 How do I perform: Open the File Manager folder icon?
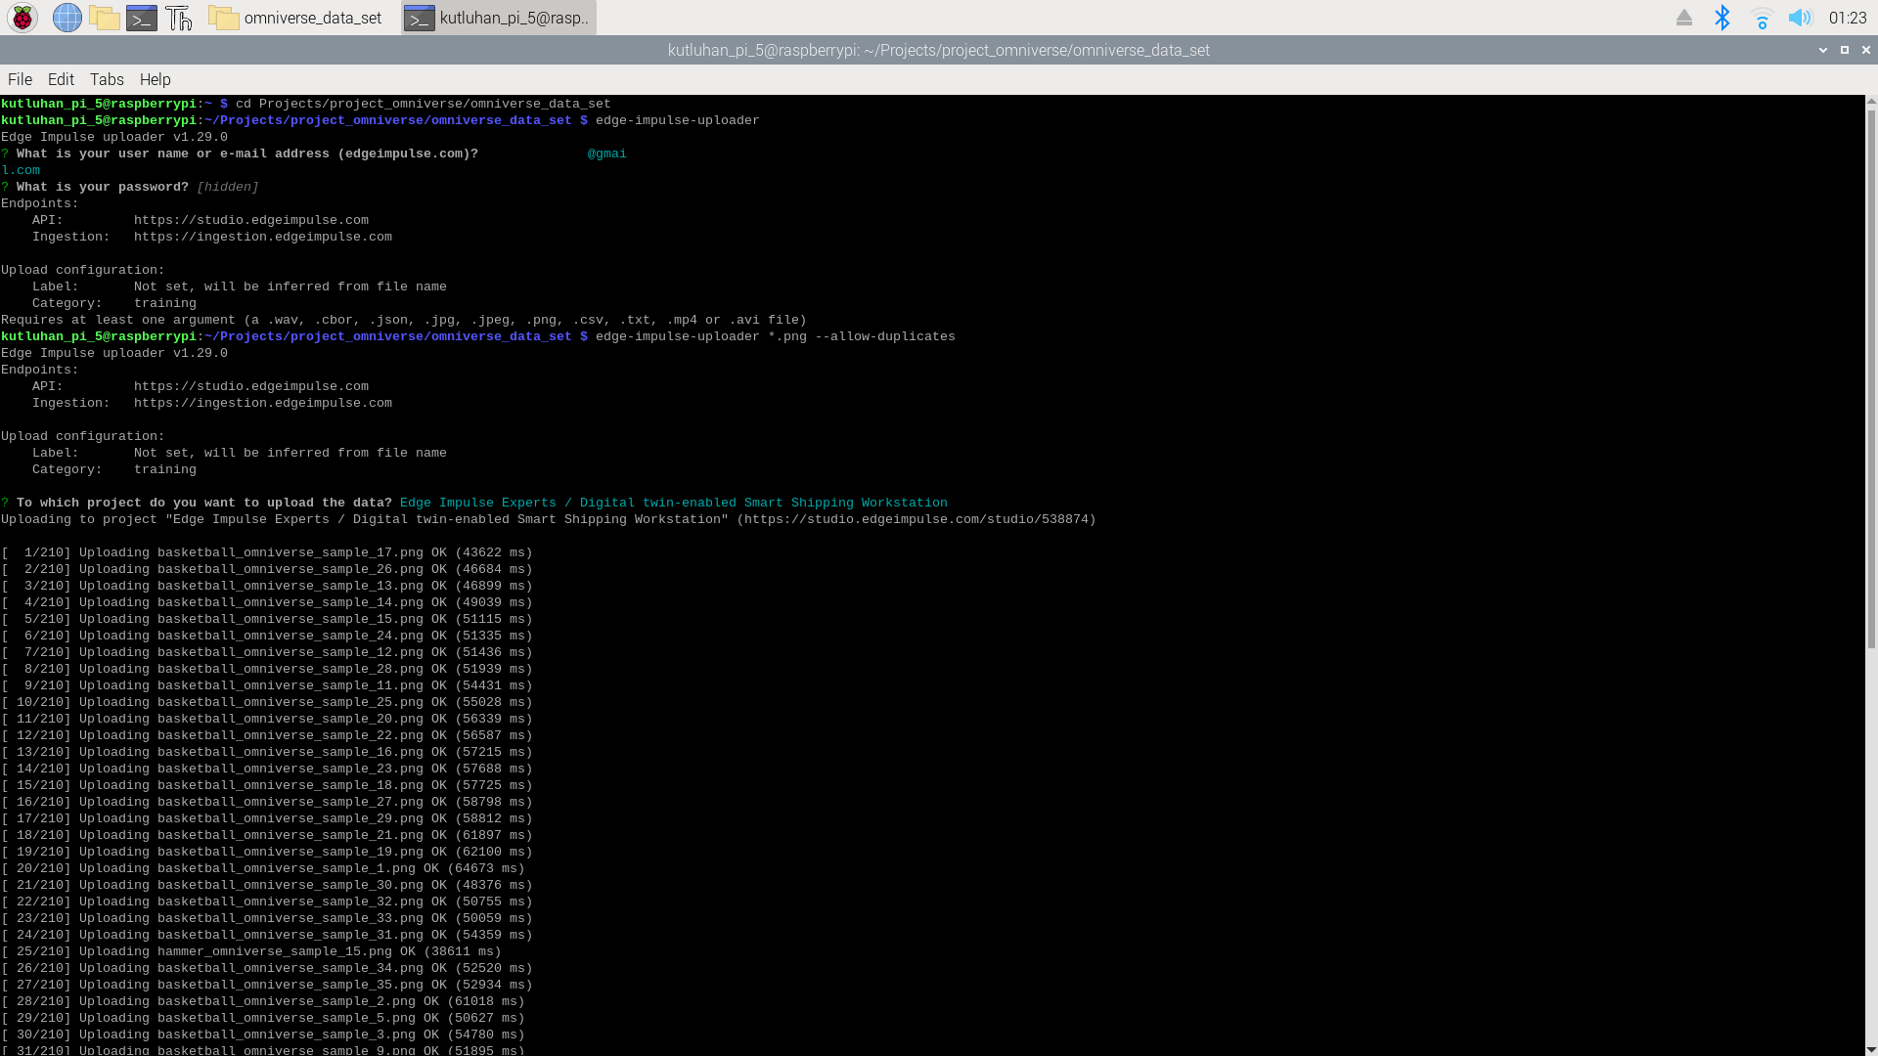coord(104,18)
